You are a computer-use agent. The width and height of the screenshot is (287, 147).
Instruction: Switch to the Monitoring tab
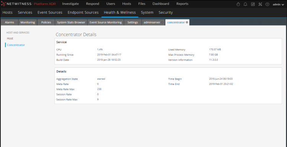click(28, 22)
